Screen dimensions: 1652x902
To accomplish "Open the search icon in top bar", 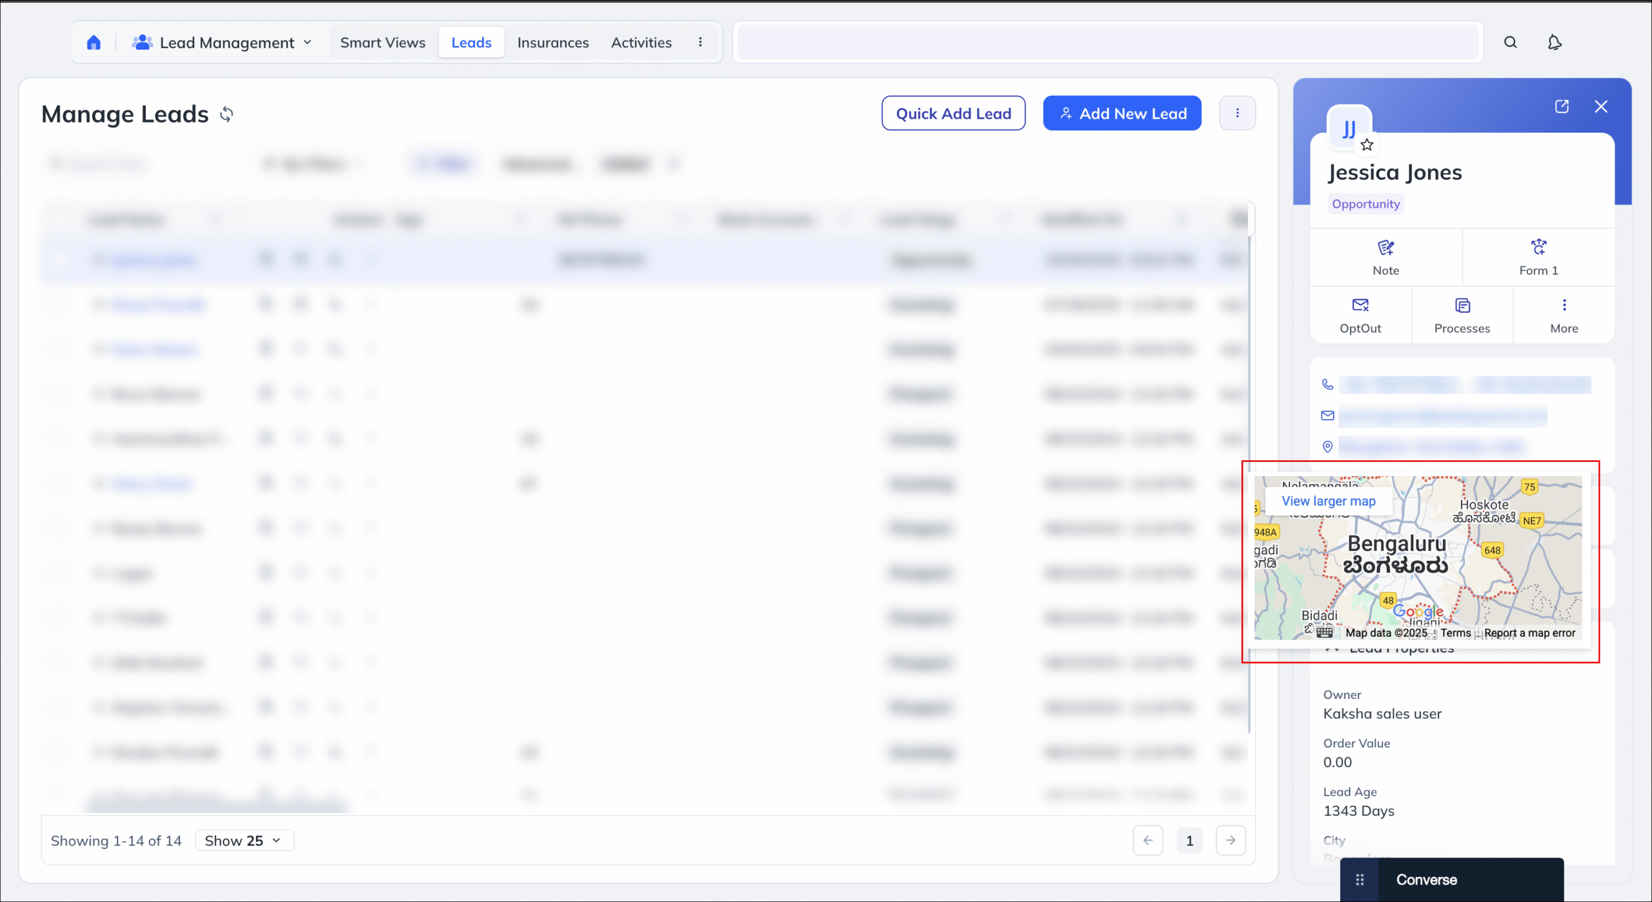I will click(1511, 42).
